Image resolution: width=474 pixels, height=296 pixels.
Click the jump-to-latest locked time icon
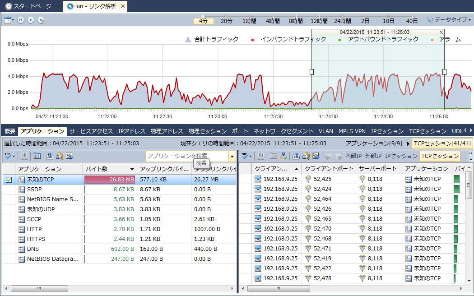pyautogui.click(x=41, y=20)
